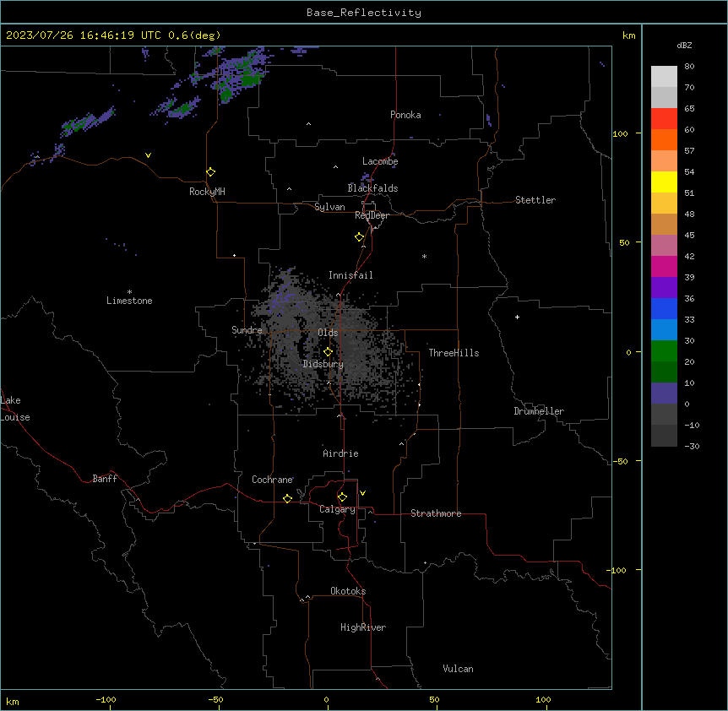Click the Limestone label
This screenshot has width=728, height=711.
[x=129, y=301]
